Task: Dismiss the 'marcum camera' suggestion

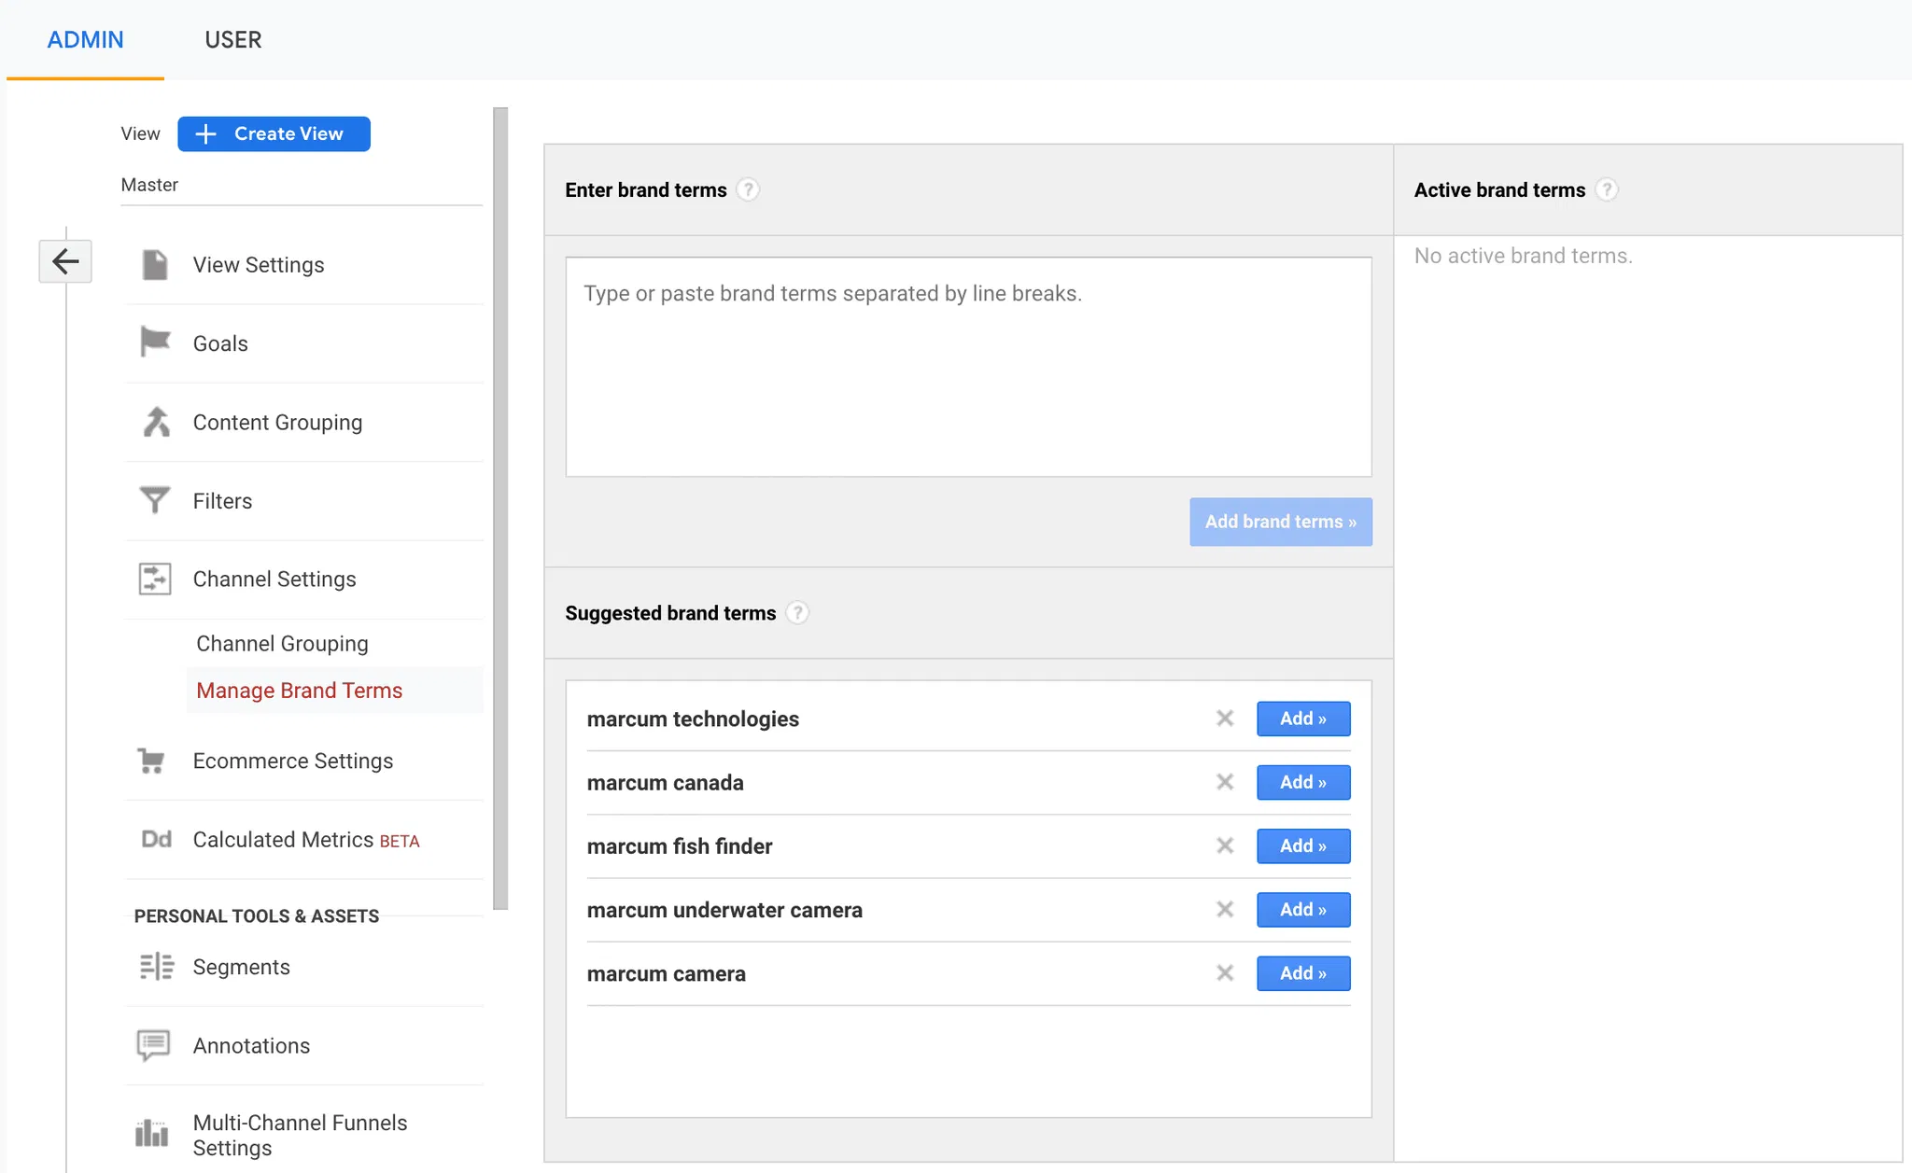Action: point(1225,973)
